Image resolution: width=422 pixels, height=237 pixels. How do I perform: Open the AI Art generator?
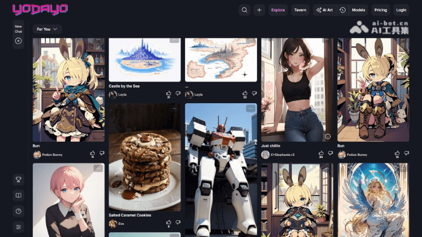(324, 10)
